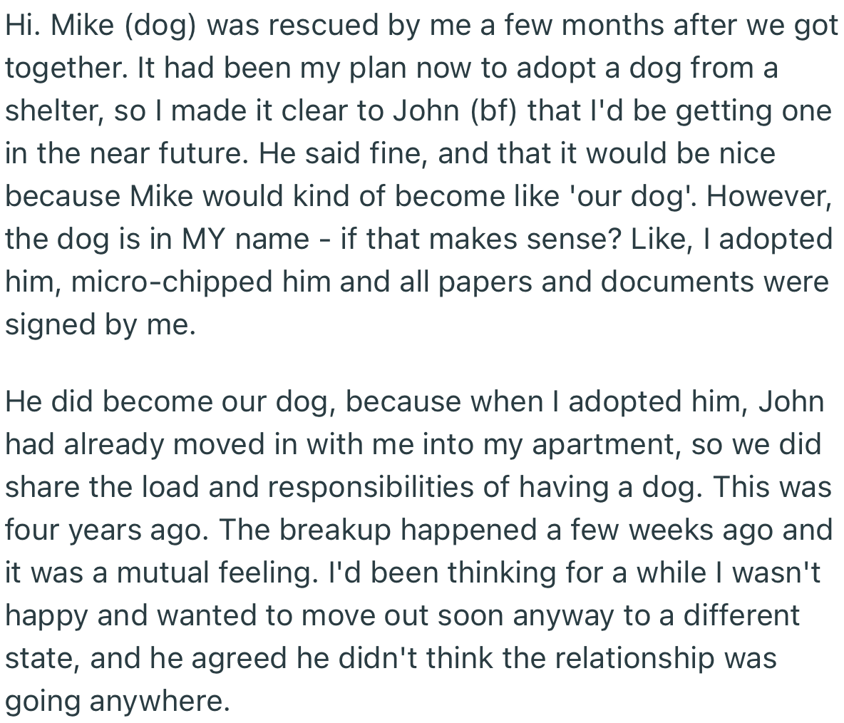Click the final phrase "going anywhere."
Viewport: 844px width, 723px height.
tap(118, 702)
